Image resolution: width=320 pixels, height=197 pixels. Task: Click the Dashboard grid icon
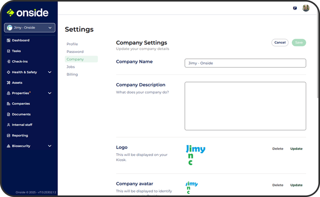pyautogui.click(x=9, y=41)
